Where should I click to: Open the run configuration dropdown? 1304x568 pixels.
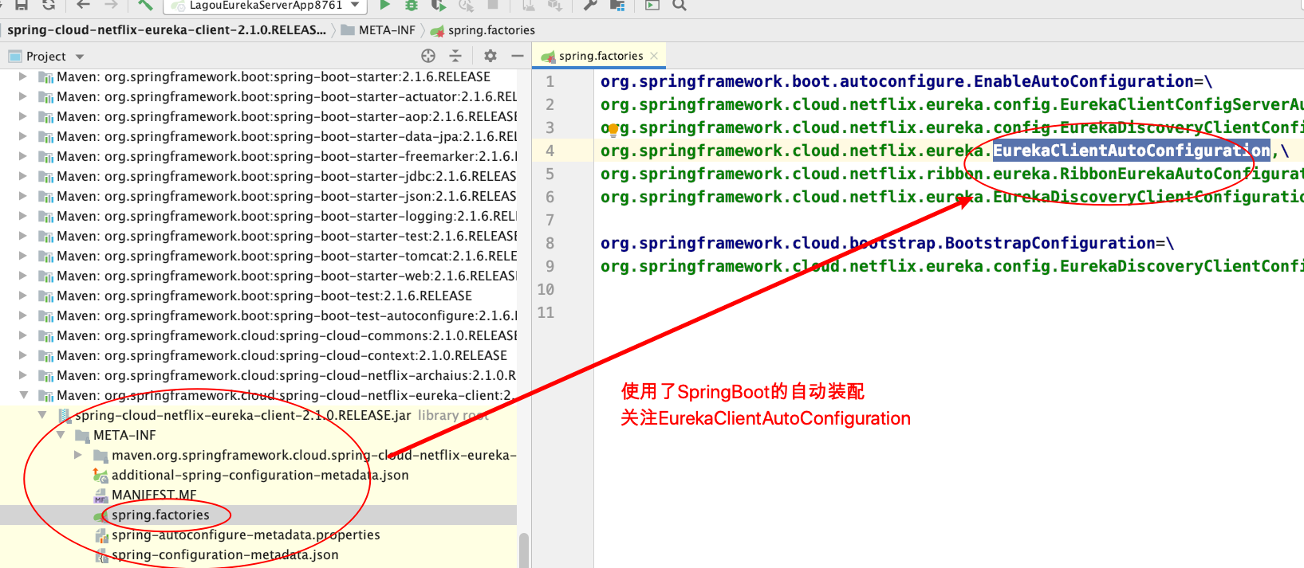pyautogui.click(x=356, y=6)
